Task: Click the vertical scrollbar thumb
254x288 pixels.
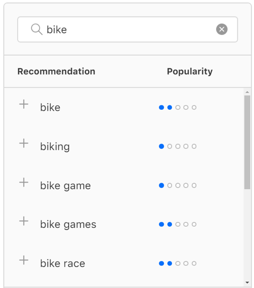Action: point(247,142)
